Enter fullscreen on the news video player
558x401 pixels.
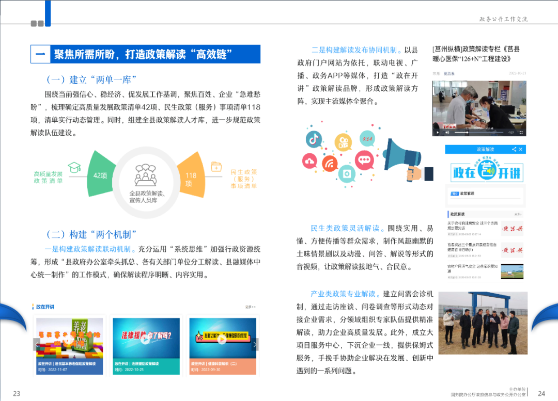521,133
